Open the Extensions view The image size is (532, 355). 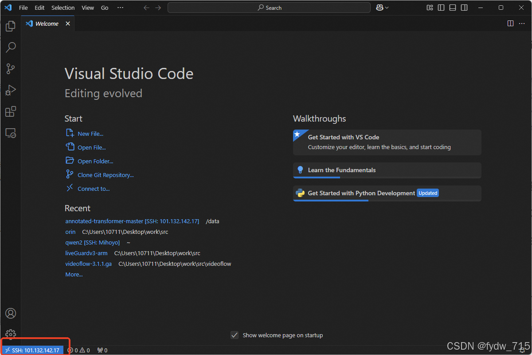[11, 111]
